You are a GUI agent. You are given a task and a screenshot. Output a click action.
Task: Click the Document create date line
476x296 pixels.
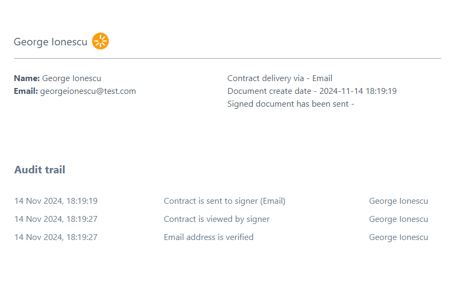pyautogui.click(x=312, y=91)
